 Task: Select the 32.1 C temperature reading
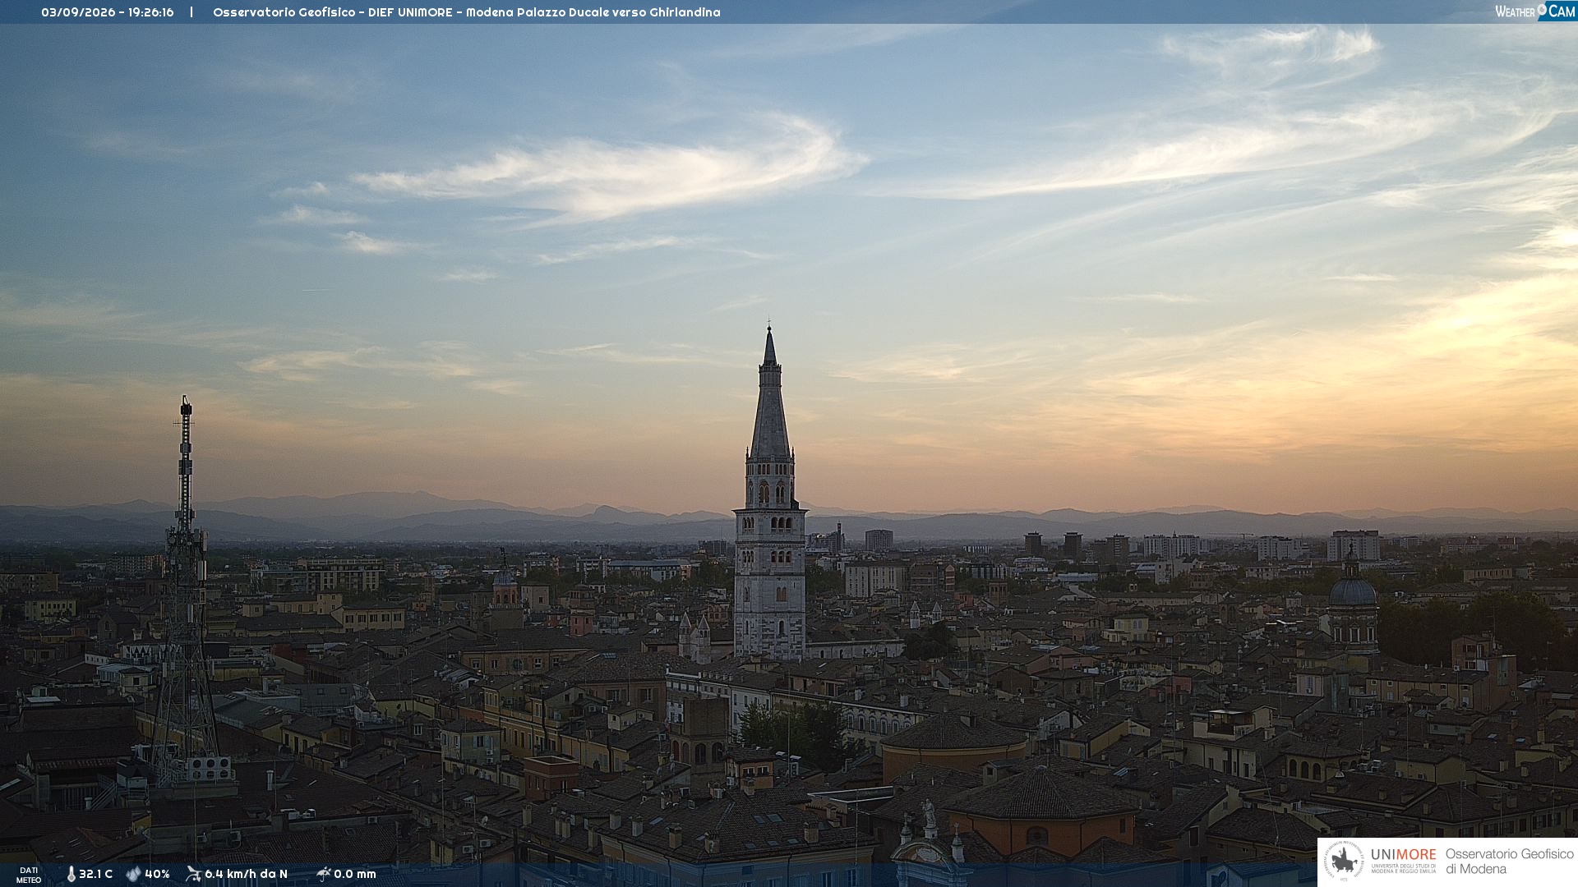(x=96, y=874)
